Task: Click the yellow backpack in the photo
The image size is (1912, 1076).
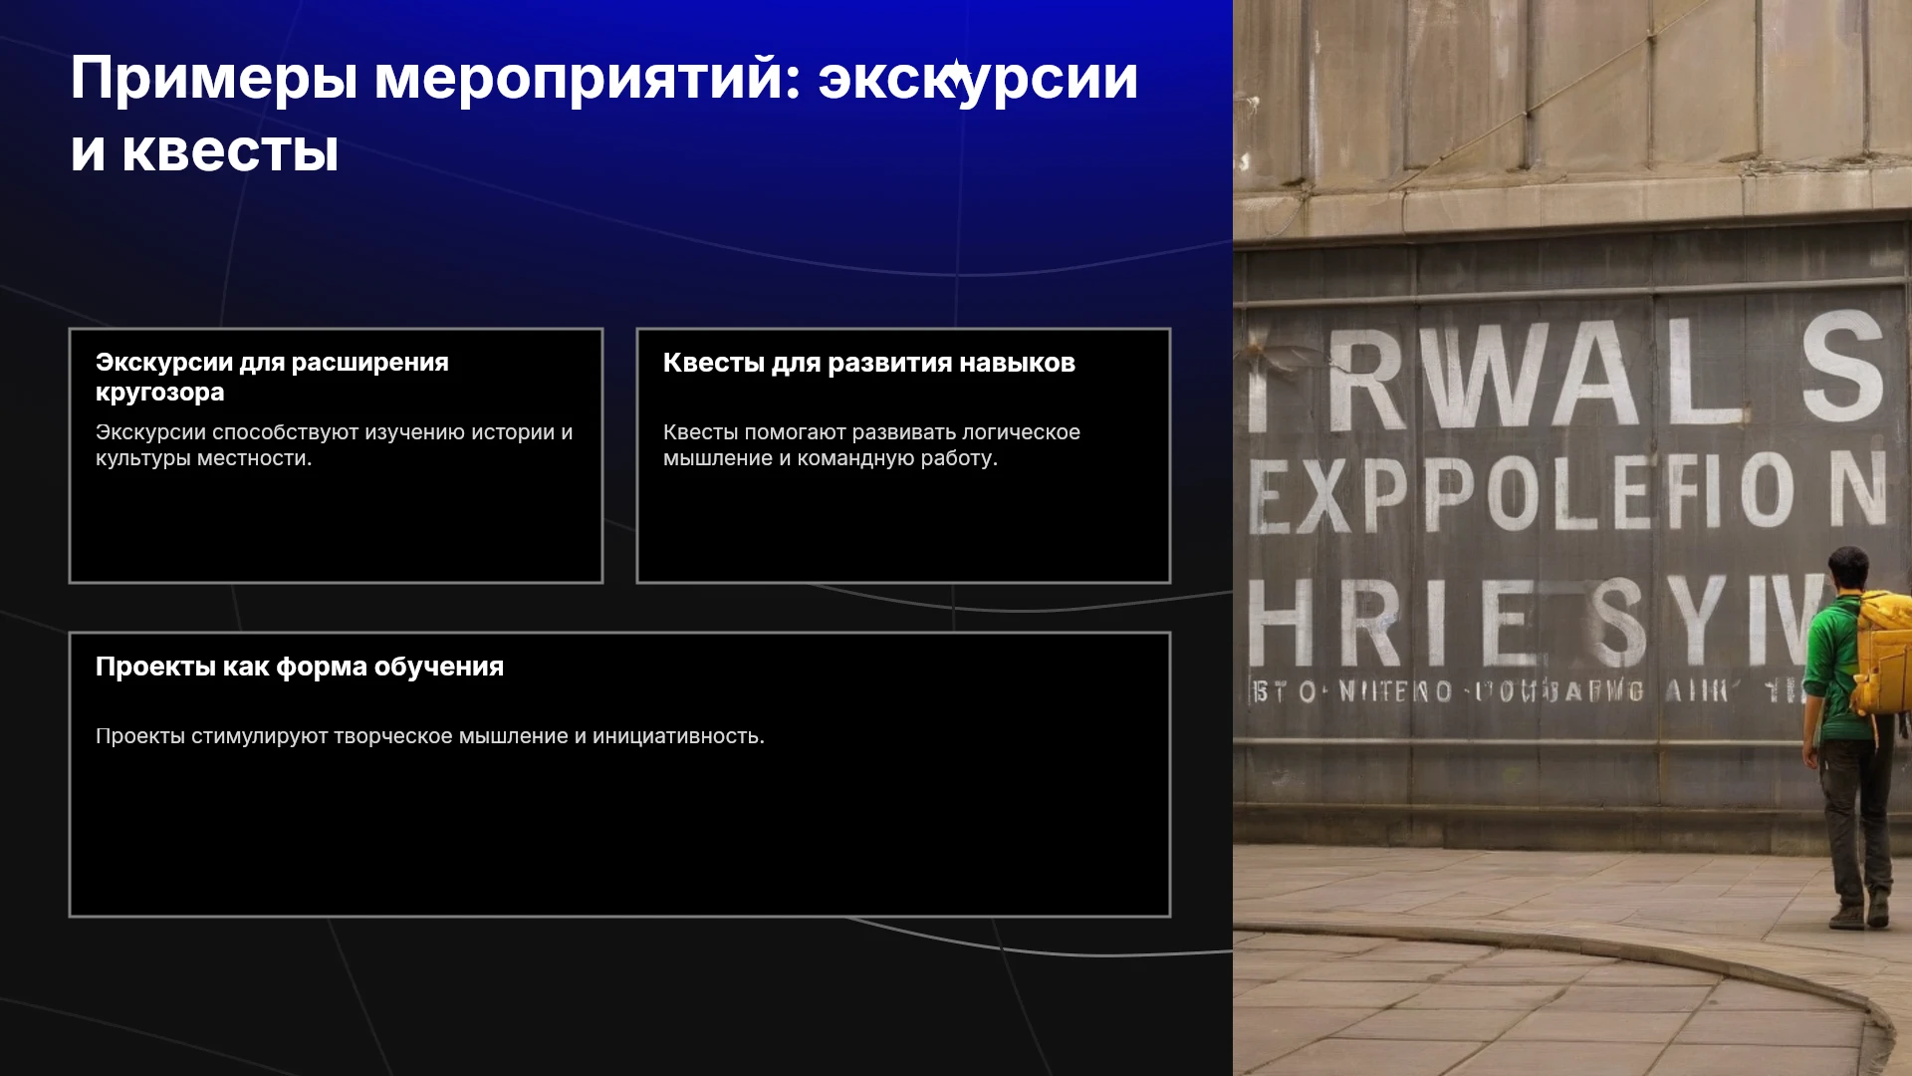Action: [x=1882, y=653]
